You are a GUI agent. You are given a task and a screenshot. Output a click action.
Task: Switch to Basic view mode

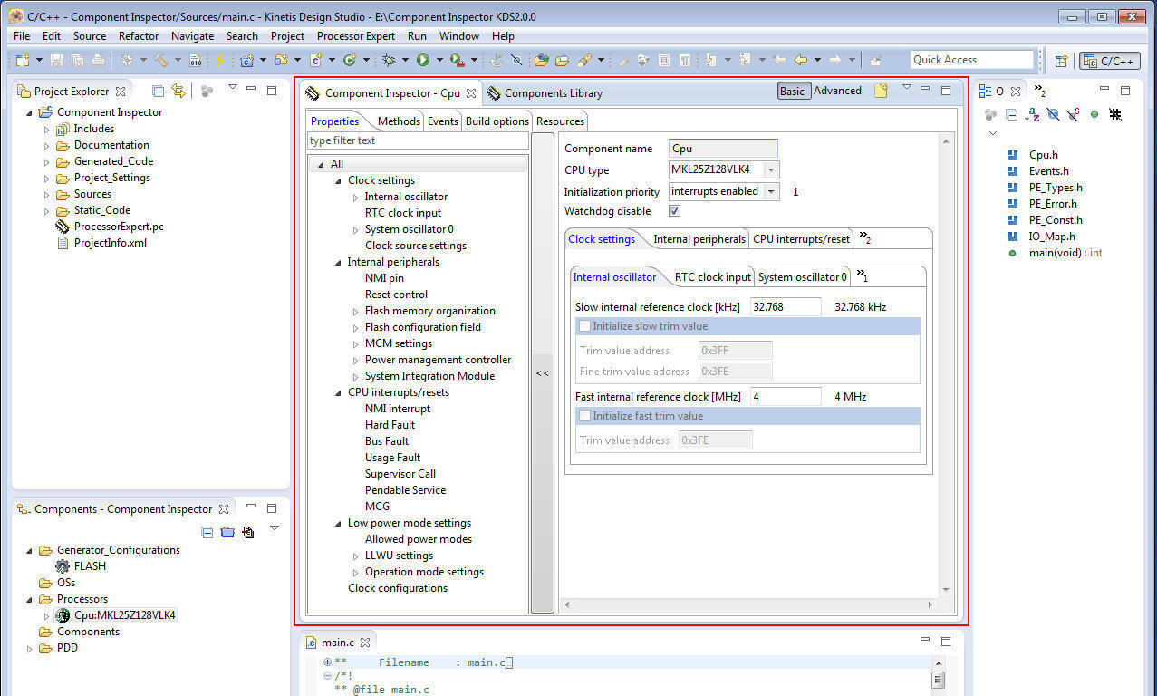point(792,91)
